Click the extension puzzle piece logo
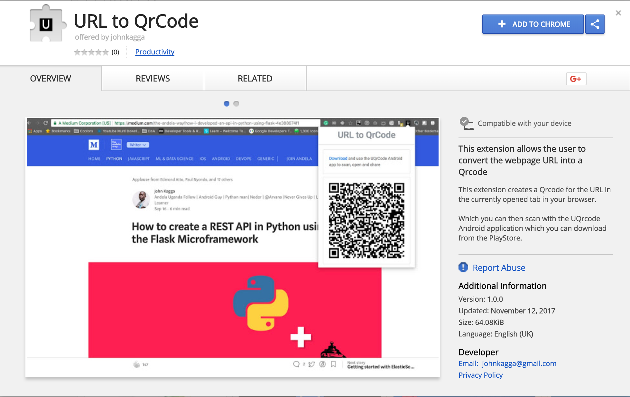The width and height of the screenshot is (630, 397). (x=48, y=24)
